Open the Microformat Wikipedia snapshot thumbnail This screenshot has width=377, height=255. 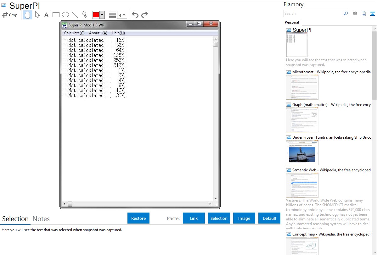tap(302, 87)
